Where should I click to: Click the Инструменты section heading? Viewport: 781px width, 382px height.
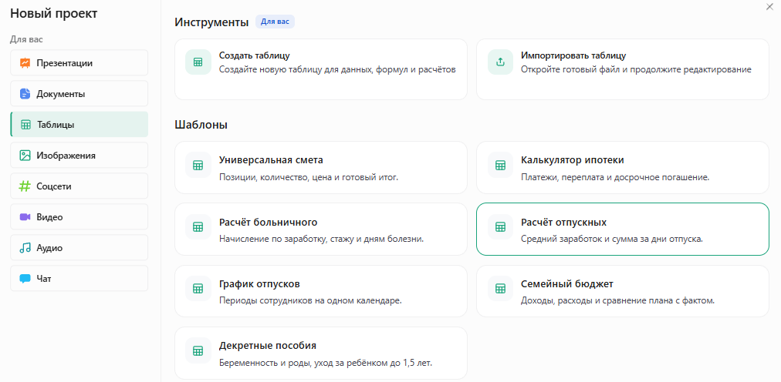tap(211, 22)
